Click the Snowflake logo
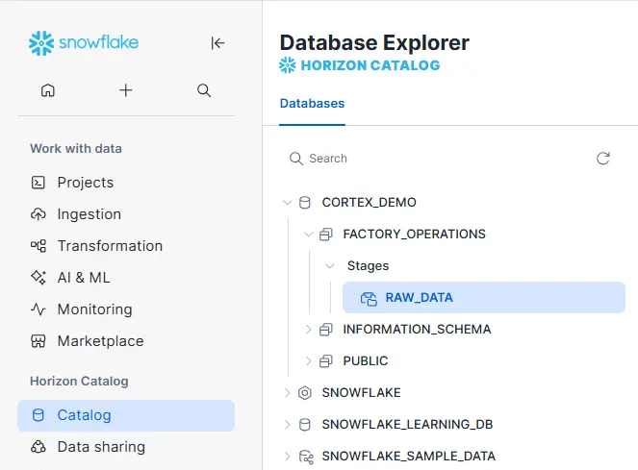 (84, 42)
